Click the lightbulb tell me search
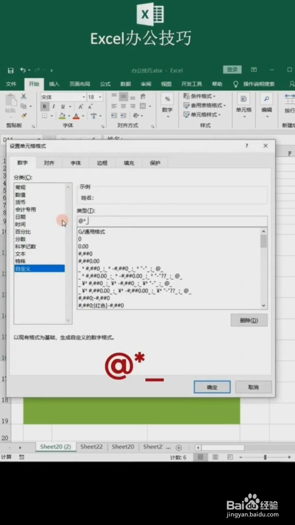Viewport: 295px width, 525px height. coord(236,84)
